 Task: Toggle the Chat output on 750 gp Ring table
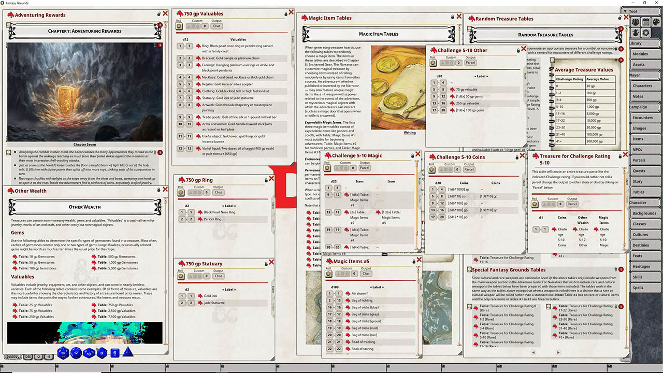click(218, 192)
